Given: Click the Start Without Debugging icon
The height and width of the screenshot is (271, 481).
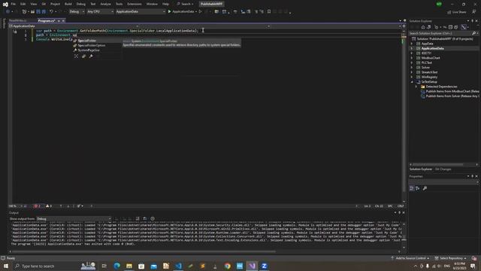Looking at the screenshot, I should coord(201,12).
